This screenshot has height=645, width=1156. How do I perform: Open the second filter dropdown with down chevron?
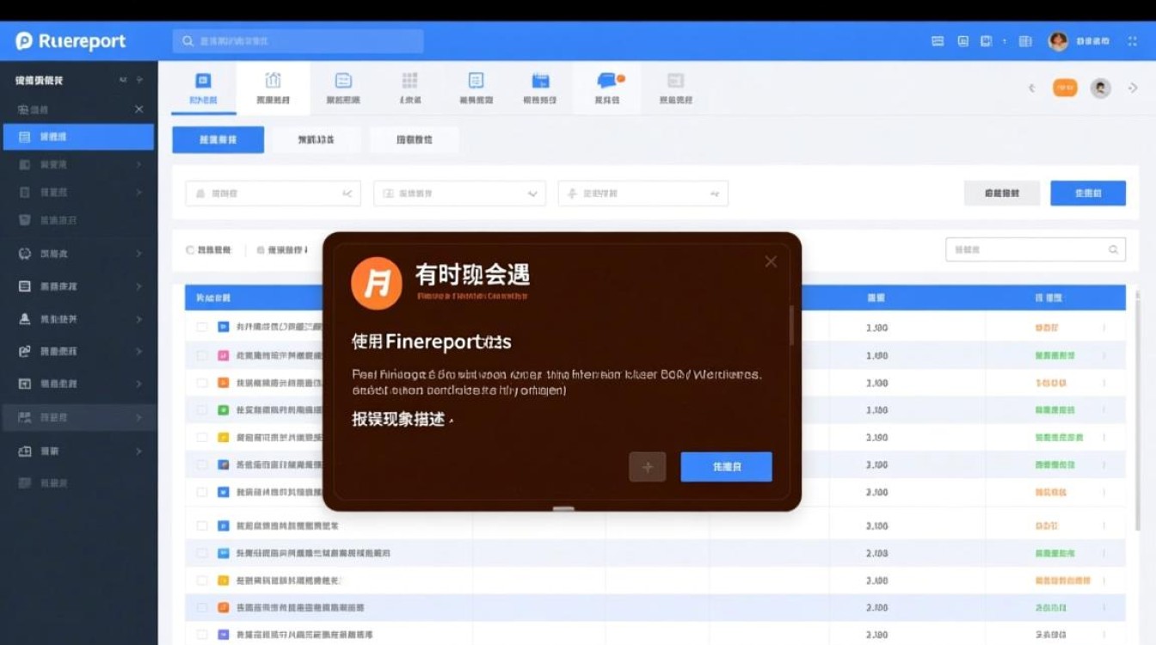459,193
